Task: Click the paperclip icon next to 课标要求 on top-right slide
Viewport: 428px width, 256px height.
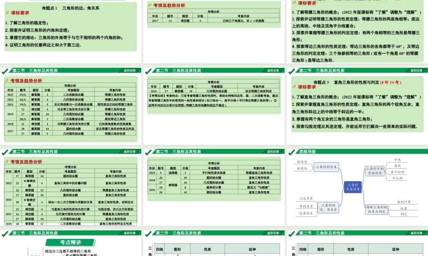Action: (293, 2)
